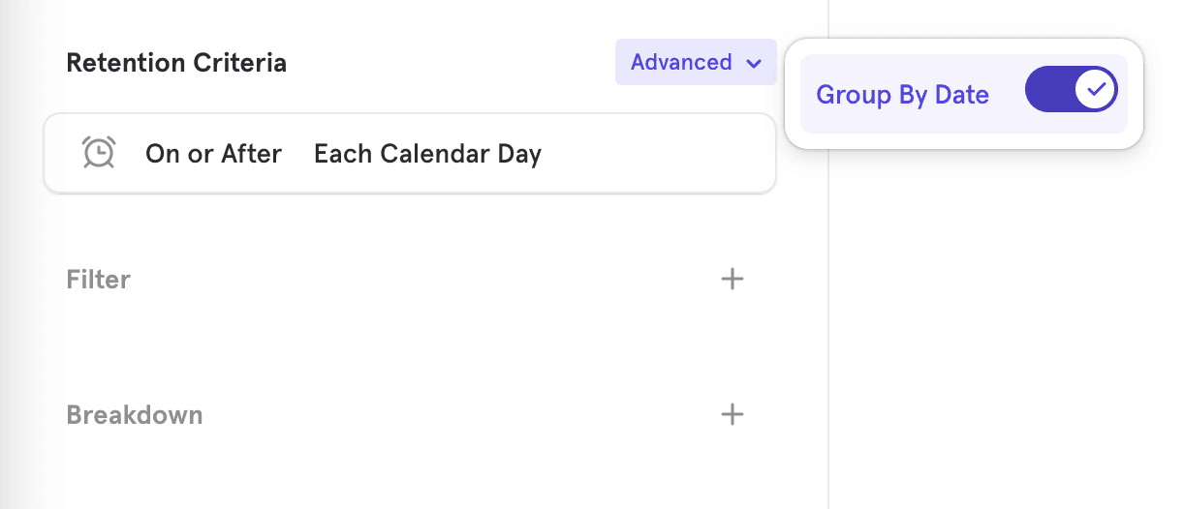Click the word "After" in criteria row
The width and height of the screenshot is (1184, 509).
point(251,153)
